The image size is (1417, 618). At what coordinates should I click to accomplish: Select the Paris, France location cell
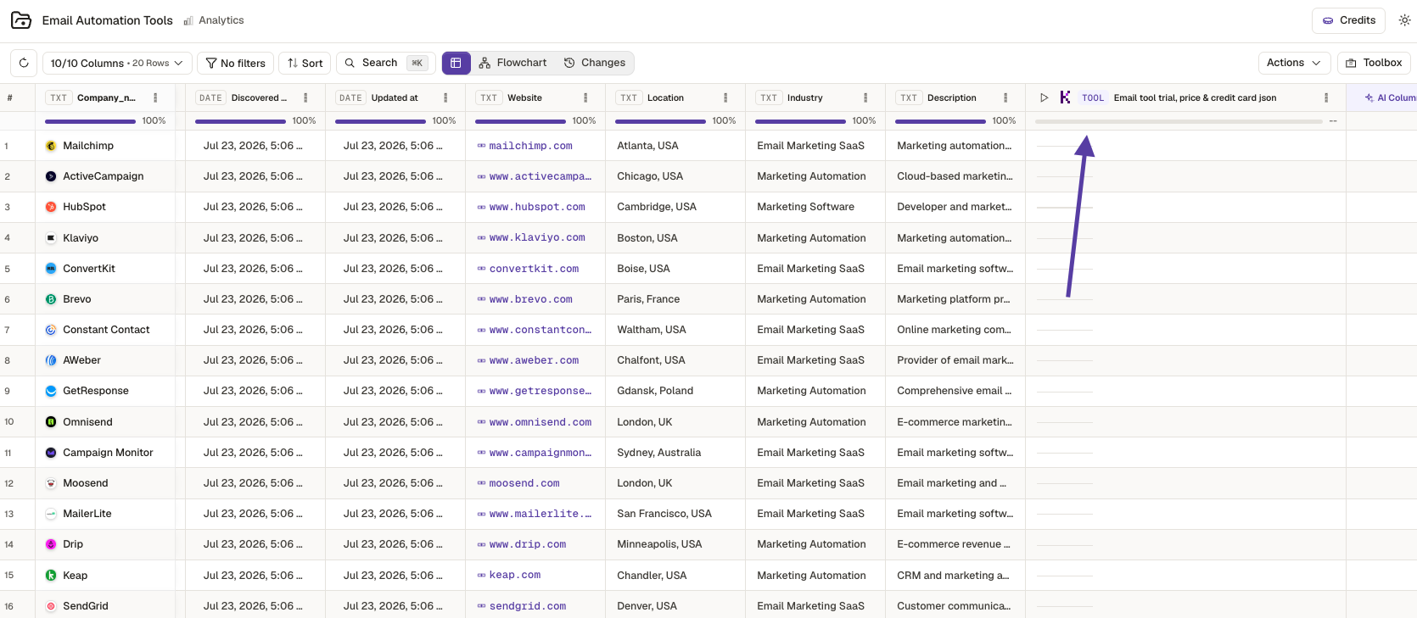coord(675,299)
